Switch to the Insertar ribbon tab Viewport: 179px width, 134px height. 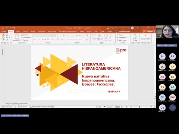18,32
